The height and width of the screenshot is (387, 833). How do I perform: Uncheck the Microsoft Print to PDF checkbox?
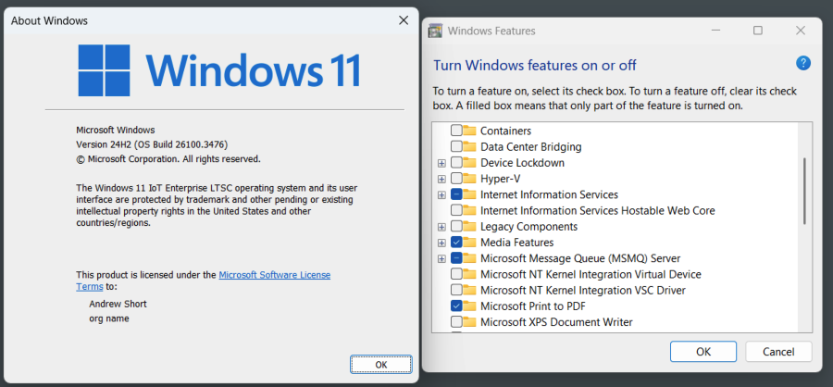[456, 306]
